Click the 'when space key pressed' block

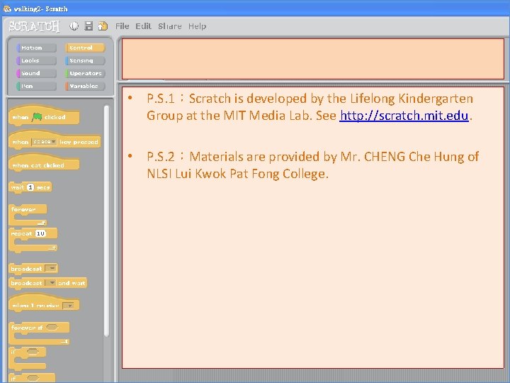point(55,140)
